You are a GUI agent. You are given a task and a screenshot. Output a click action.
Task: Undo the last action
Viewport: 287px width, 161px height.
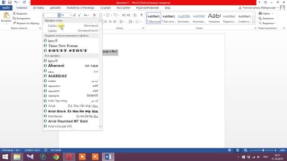(16, 2)
